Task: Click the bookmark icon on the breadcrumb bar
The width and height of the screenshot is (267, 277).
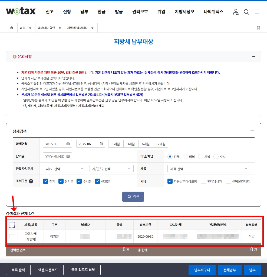Action: 258,28
